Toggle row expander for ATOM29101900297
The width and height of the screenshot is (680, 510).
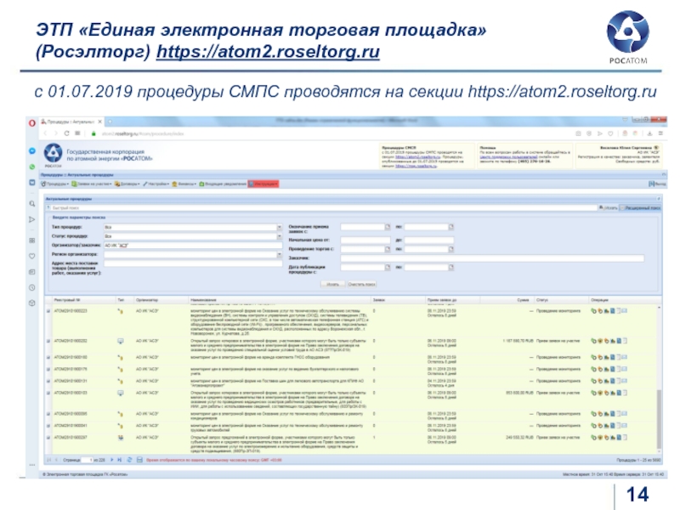pos(48,438)
